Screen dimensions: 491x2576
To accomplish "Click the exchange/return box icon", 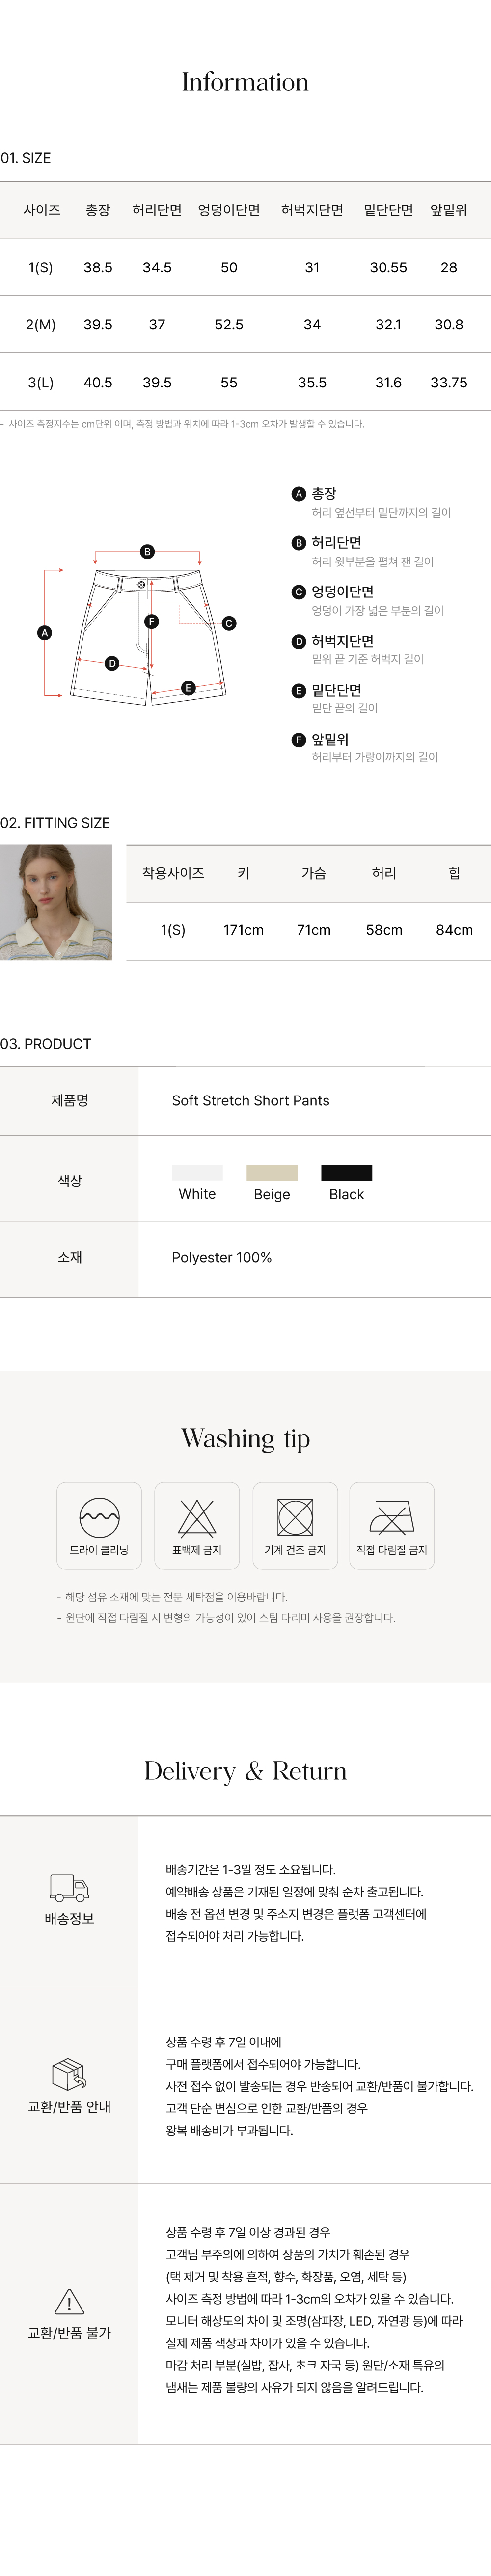I will 69,2074.
